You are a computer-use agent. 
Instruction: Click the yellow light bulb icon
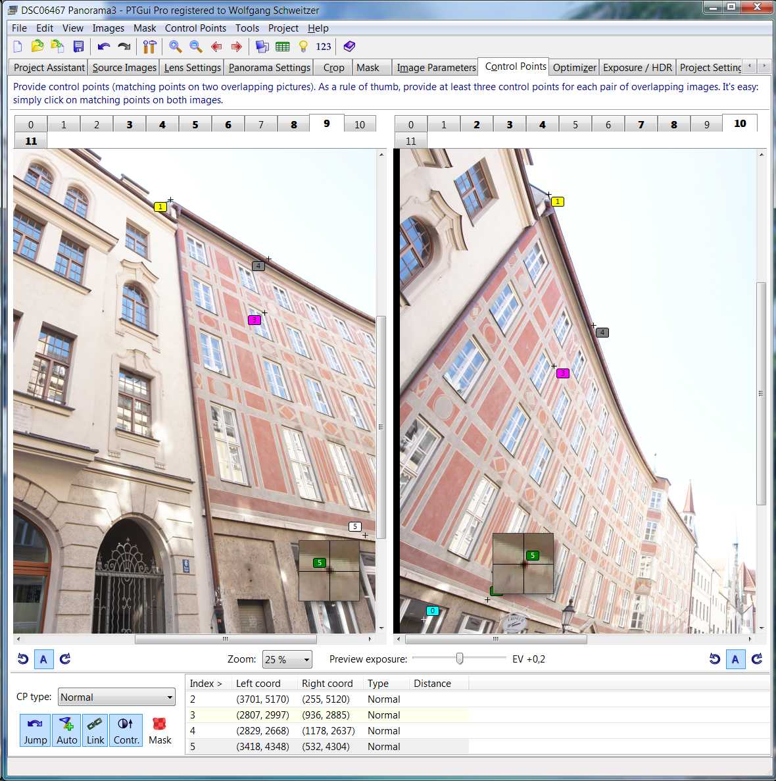[303, 47]
